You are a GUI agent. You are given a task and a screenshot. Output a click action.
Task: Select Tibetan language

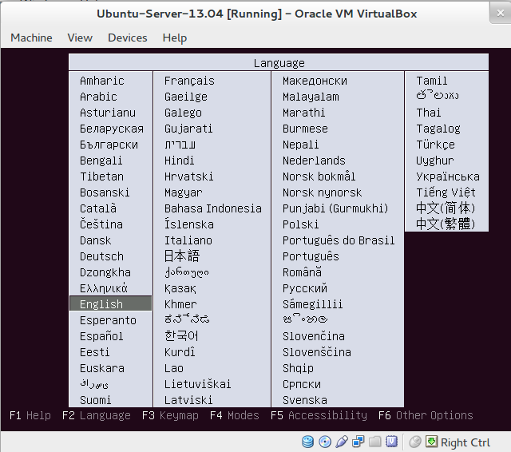point(101,176)
